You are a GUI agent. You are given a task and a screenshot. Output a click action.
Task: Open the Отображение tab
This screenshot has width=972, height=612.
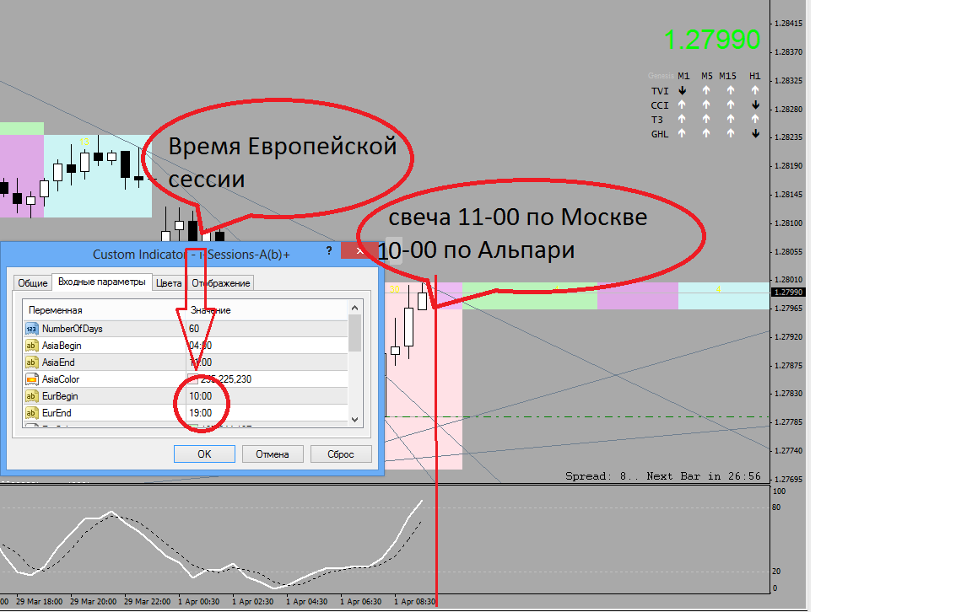coord(221,283)
